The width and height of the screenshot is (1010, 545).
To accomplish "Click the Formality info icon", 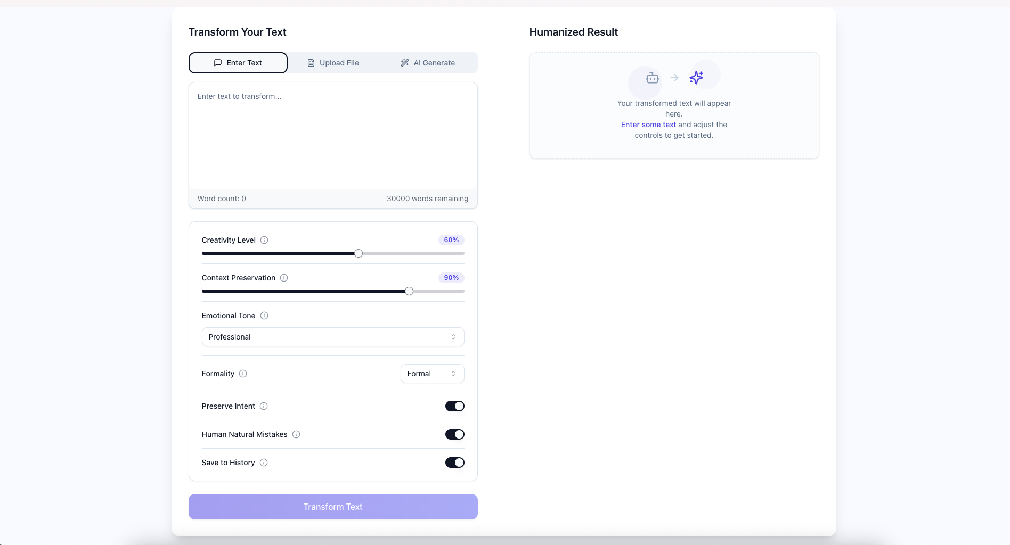I will (x=242, y=374).
